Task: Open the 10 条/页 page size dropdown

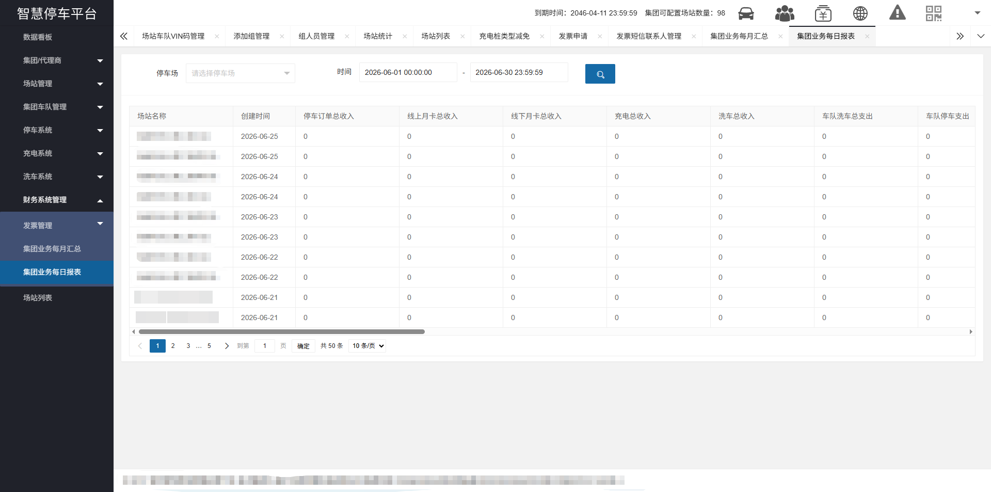Action: pyautogui.click(x=367, y=346)
